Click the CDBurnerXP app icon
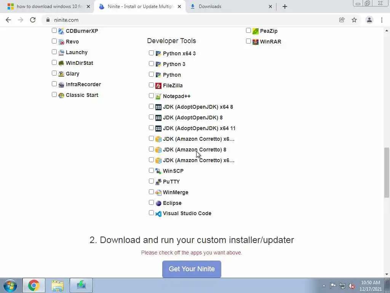This screenshot has height=293, width=390. 61,31
